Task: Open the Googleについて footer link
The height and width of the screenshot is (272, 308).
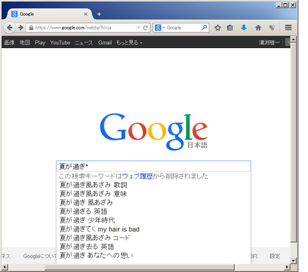Action: [x=40, y=256]
